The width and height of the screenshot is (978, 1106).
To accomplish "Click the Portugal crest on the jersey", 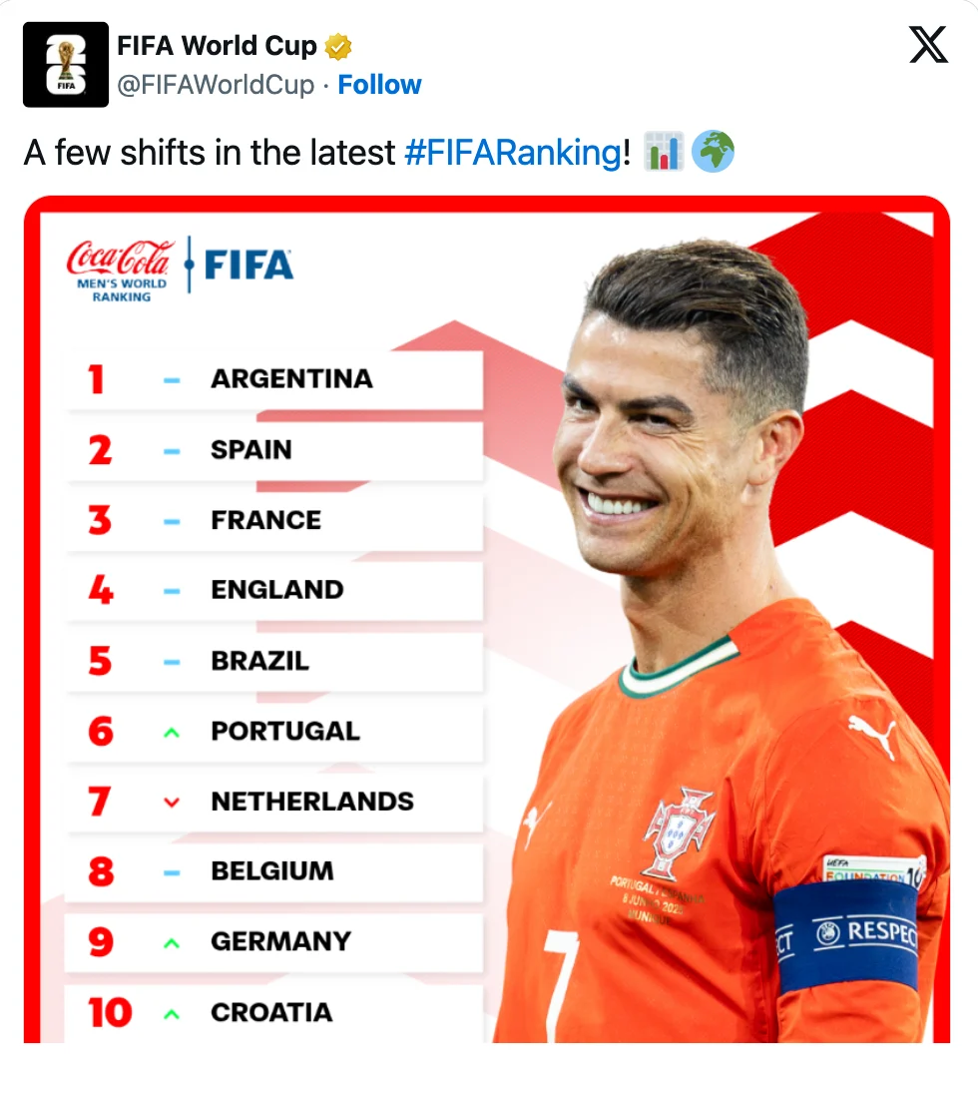I will tap(677, 832).
